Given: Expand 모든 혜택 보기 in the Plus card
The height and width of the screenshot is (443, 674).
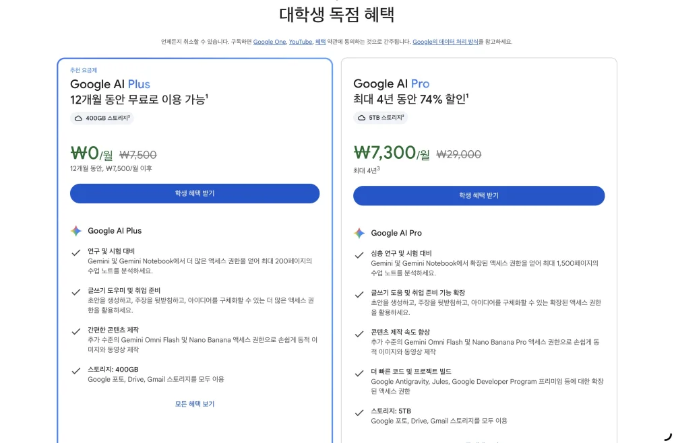Looking at the screenshot, I should point(195,404).
